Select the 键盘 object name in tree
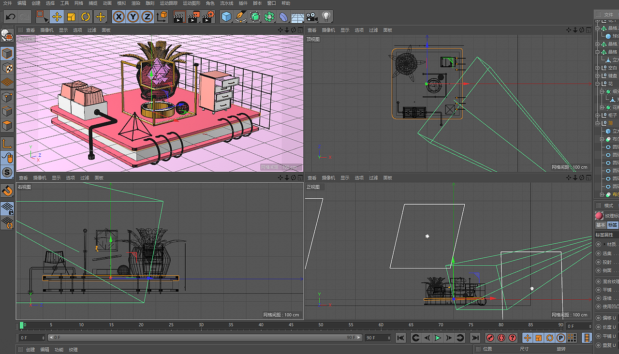Screen dimensions: 619x354 612,76
